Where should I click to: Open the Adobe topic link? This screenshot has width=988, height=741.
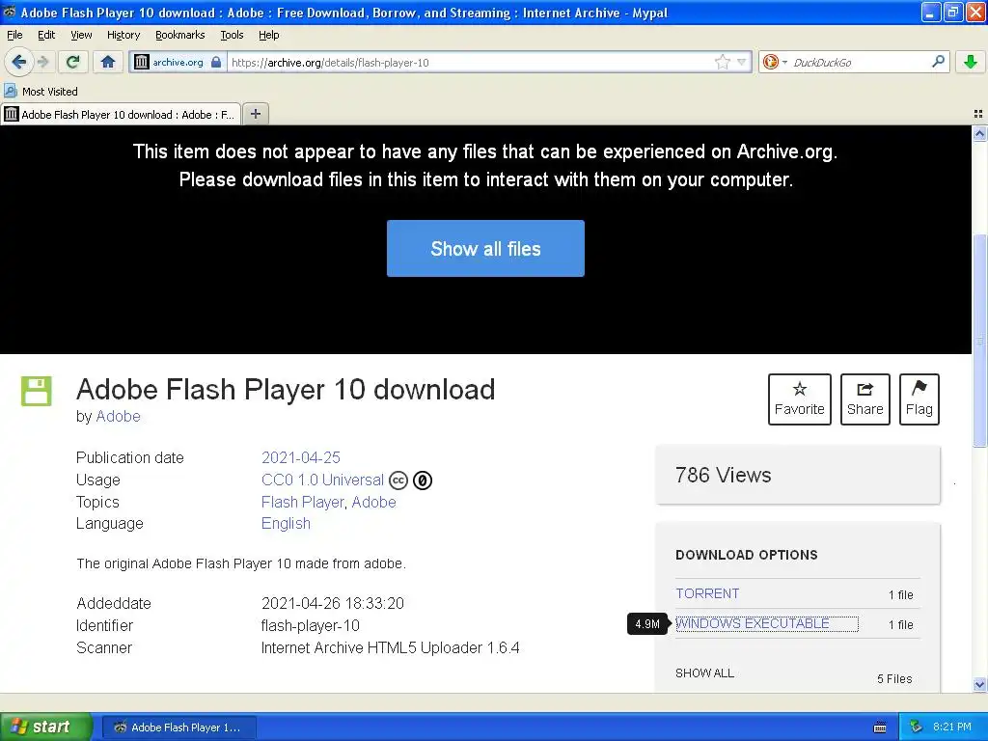[x=373, y=502]
